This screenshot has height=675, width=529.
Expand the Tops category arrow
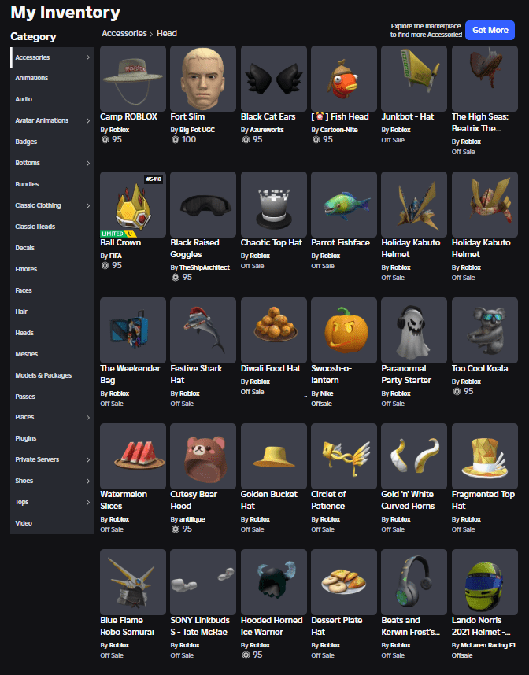pos(88,503)
